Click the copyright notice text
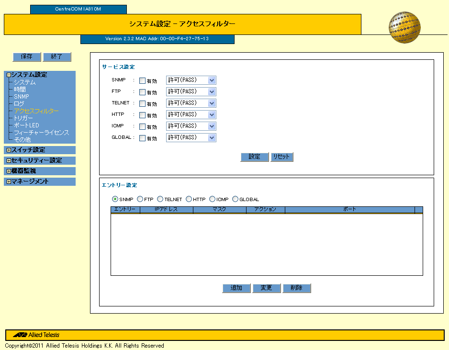 (x=84, y=346)
